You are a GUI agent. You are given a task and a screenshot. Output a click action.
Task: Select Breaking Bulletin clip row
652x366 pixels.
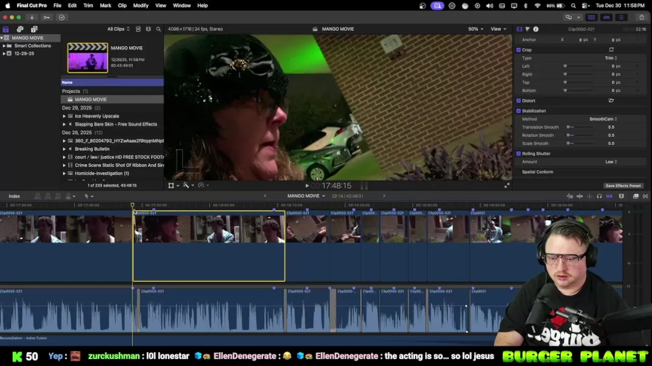(x=112, y=149)
